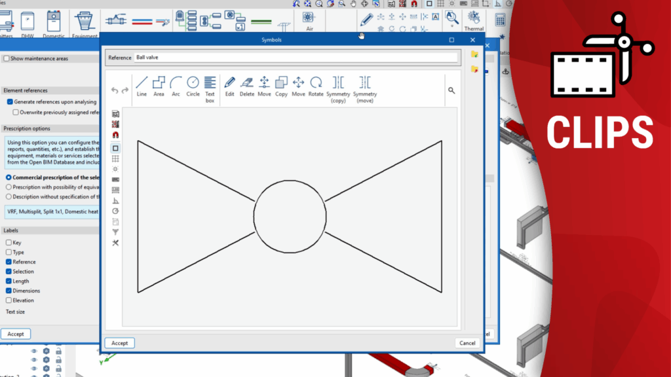Click the undo arrow in Symbols toolbar
Image resolution: width=671 pixels, height=377 pixels.
115,90
